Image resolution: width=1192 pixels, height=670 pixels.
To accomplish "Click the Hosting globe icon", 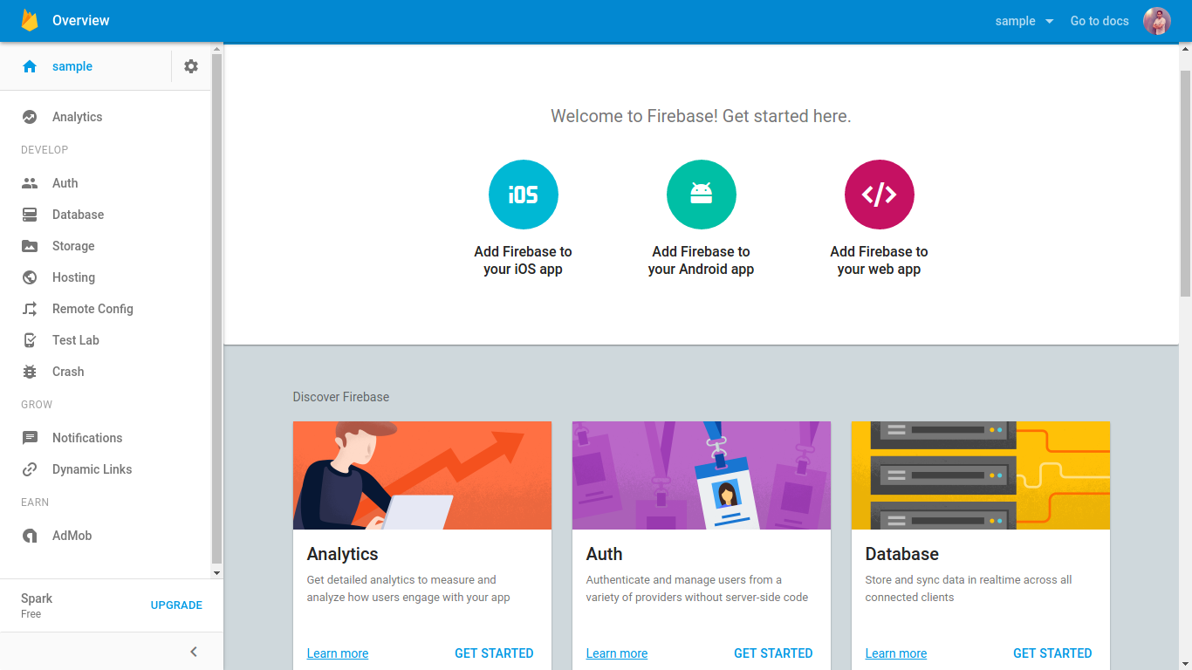I will point(30,277).
